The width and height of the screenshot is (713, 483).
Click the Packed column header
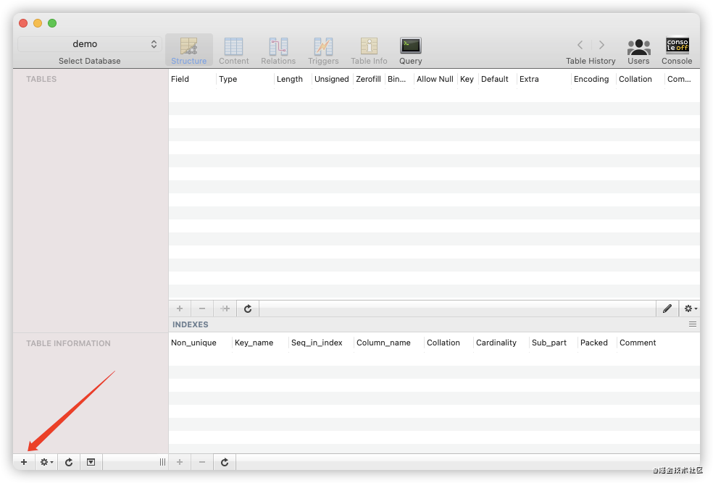(598, 343)
